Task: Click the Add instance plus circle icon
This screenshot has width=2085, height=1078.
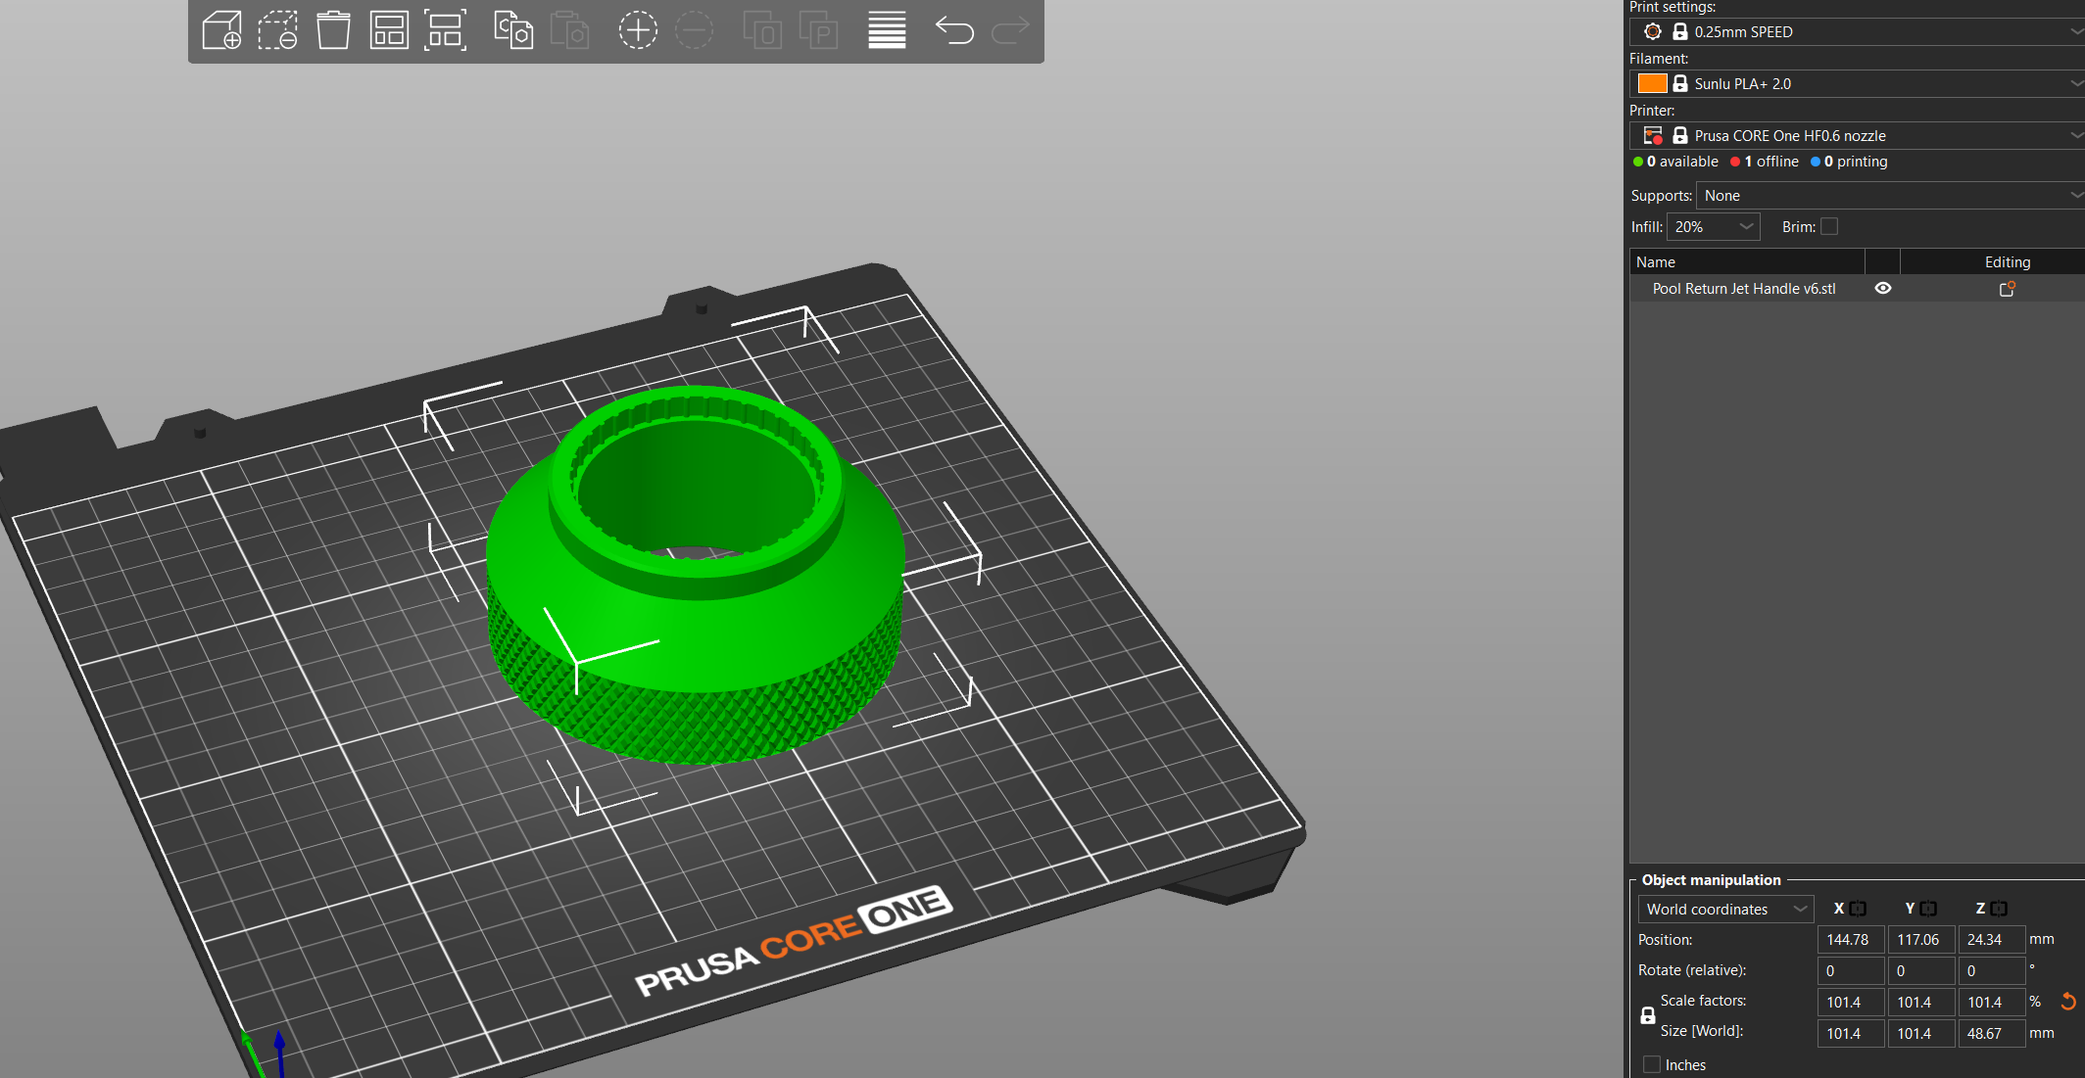Action: point(638,30)
